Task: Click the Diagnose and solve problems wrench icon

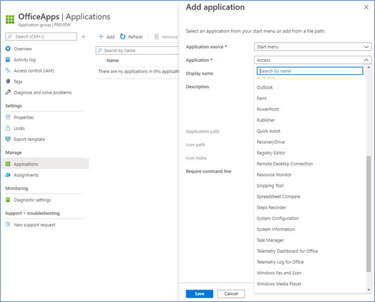Action: tap(8, 92)
